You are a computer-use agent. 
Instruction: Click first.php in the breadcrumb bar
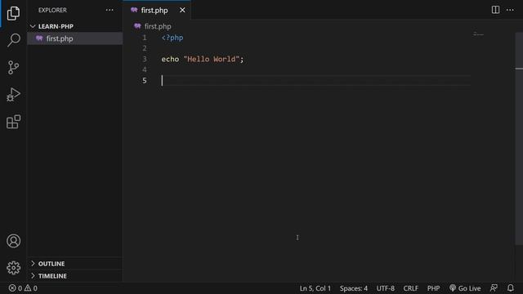click(x=158, y=26)
